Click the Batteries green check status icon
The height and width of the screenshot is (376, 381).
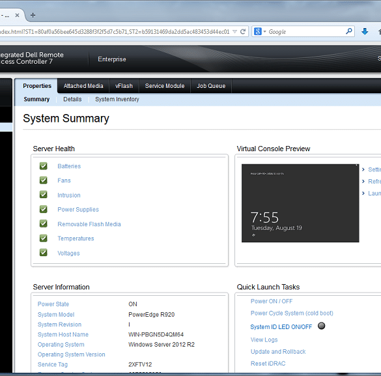point(44,166)
